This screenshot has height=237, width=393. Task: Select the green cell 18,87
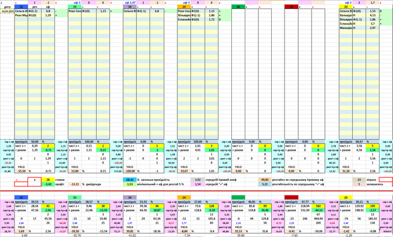click(x=157, y=210)
